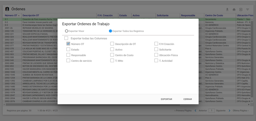Click Descripción OT column header
The width and height of the screenshot is (256, 121).
[x=31, y=15]
